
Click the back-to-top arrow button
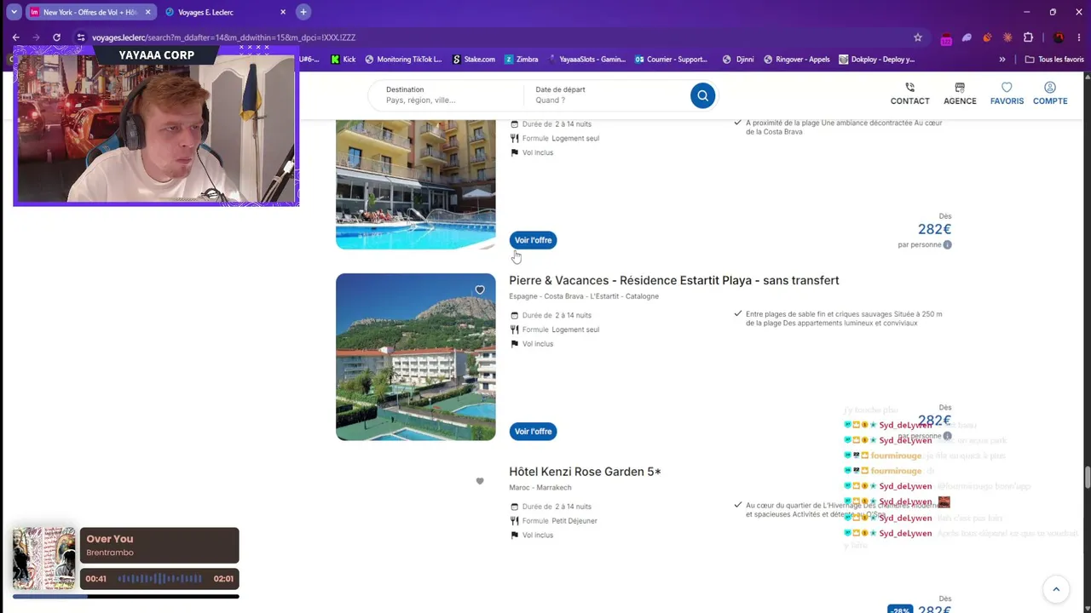(x=1056, y=589)
